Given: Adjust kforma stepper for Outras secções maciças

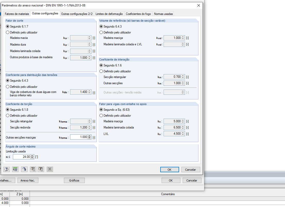Looking at the screenshot, I should click(x=89, y=137).
